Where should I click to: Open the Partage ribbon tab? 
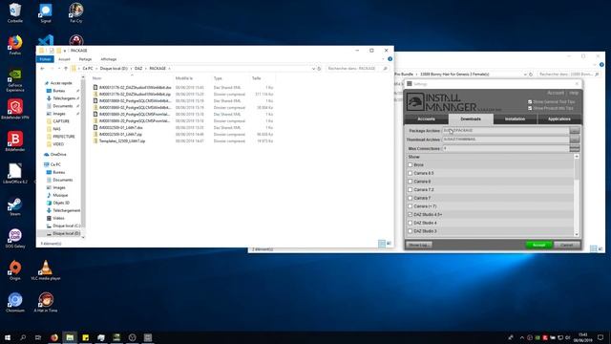85,59
